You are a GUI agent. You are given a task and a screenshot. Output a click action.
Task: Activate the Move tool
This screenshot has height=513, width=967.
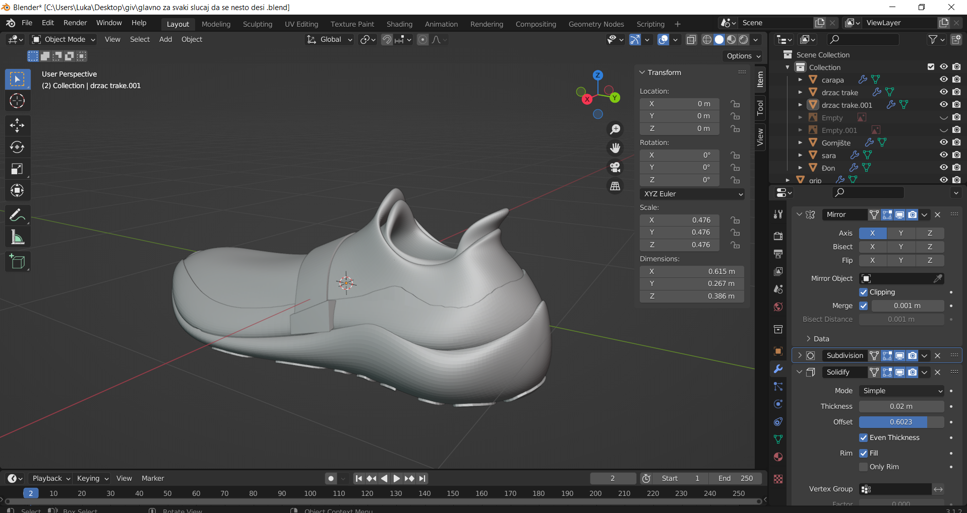(x=18, y=125)
